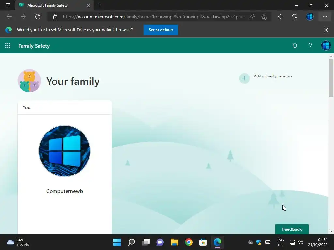This screenshot has width=334, height=250.
Task: Open the Feedback button
Action: (x=292, y=229)
